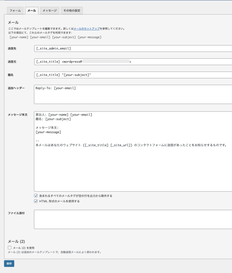Enable the メール (2) を使用 checkbox
The width and height of the screenshot is (232, 273).
click(10, 248)
